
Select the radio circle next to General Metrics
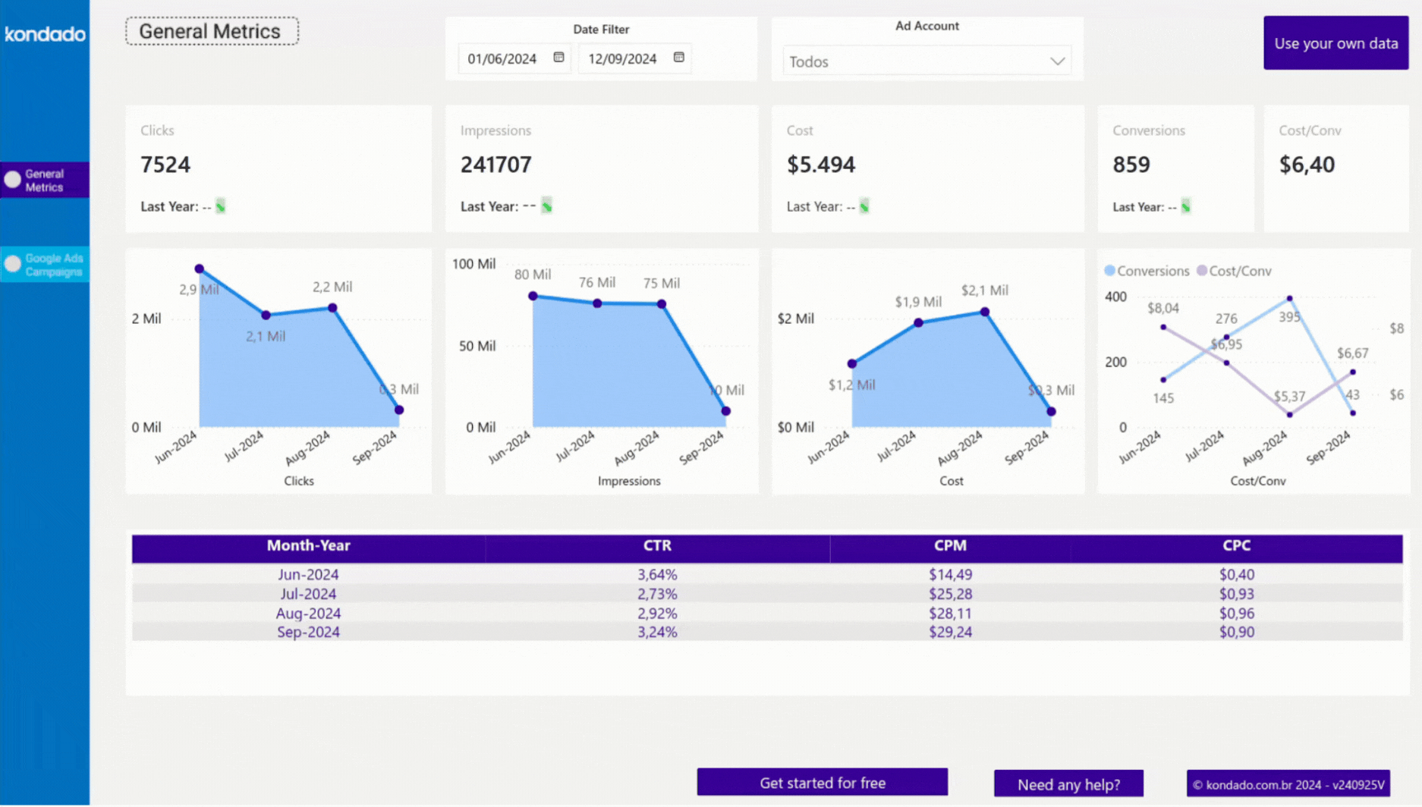(x=12, y=180)
